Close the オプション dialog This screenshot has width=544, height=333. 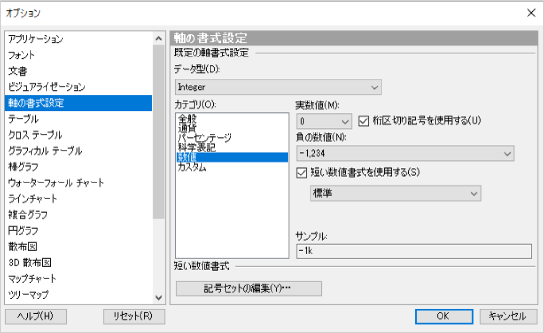click(x=531, y=13)
